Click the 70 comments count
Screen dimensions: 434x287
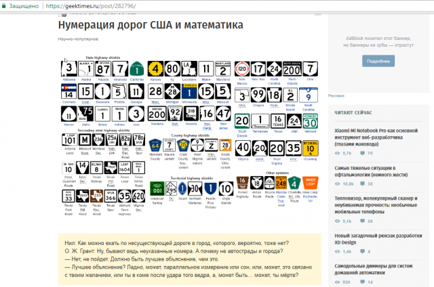click(x=370, y=153)
